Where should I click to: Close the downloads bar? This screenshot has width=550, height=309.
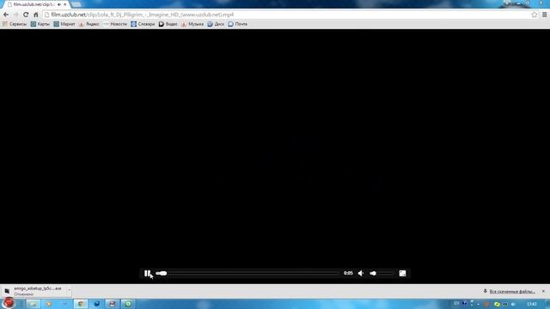tap(544, 291)
